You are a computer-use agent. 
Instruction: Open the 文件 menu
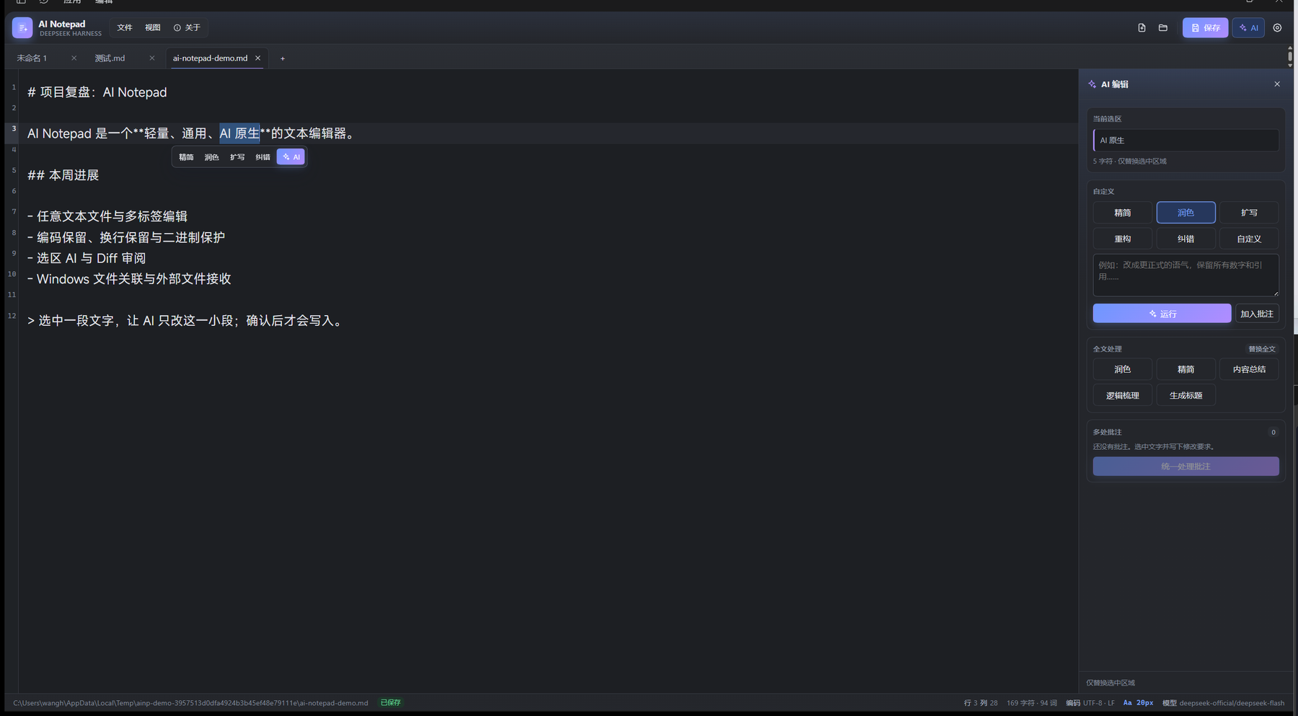pyautogui.click(x=125, y=27)
